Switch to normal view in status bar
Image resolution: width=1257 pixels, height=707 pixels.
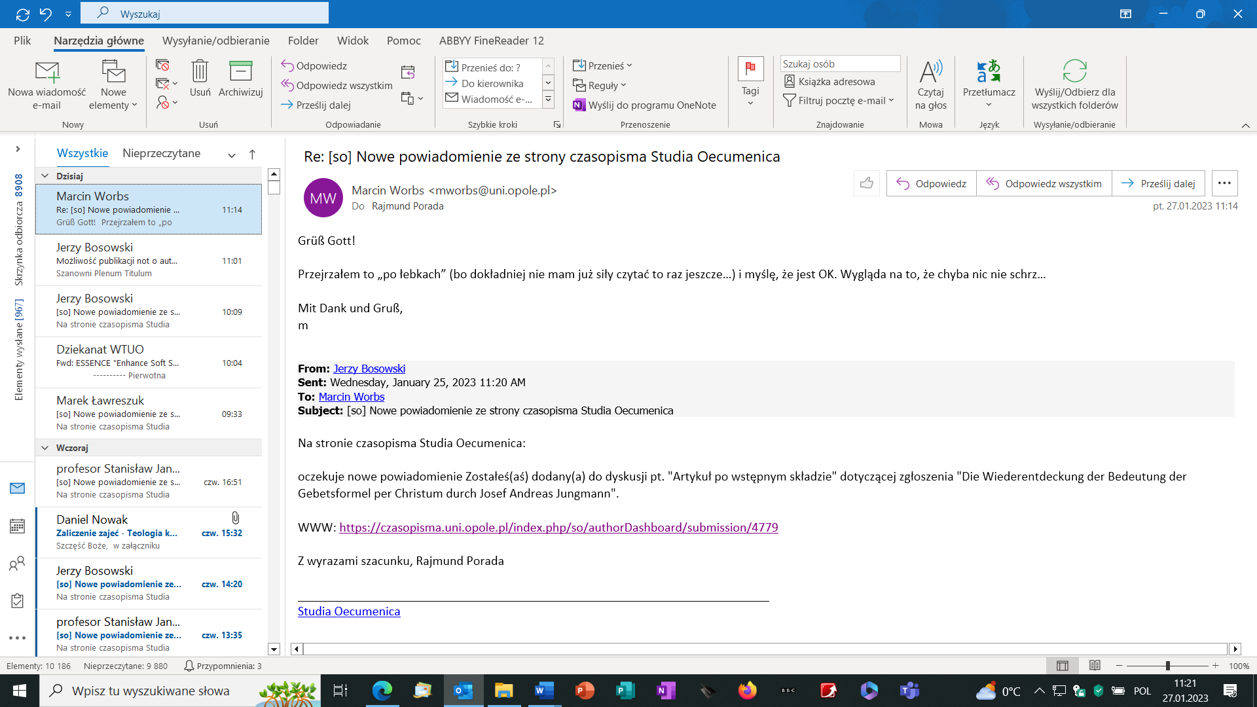(1062, 666)
